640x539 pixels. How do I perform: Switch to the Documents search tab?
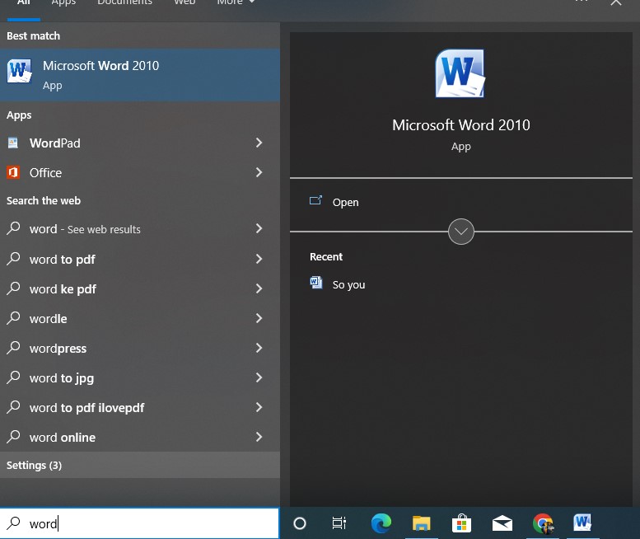(124, 2)
